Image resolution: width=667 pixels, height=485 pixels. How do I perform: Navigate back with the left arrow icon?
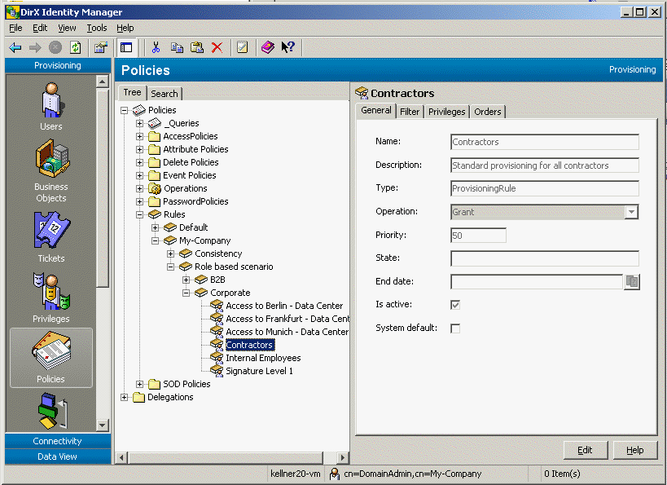(x=15, y=47)
